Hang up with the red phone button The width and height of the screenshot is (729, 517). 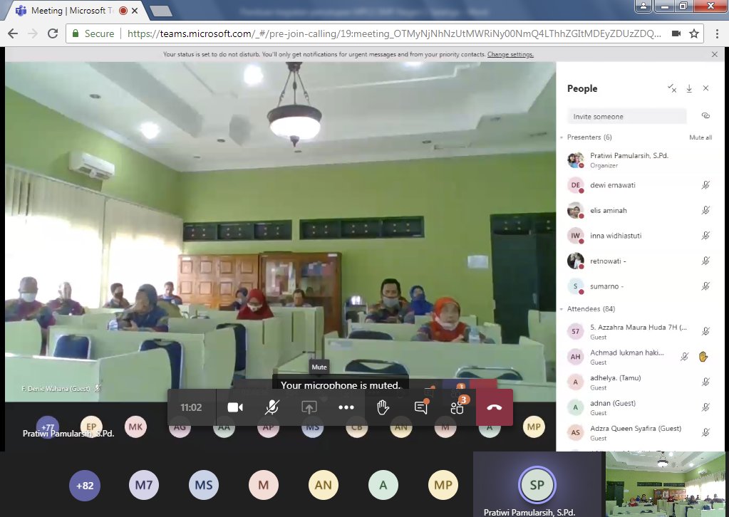495,407
